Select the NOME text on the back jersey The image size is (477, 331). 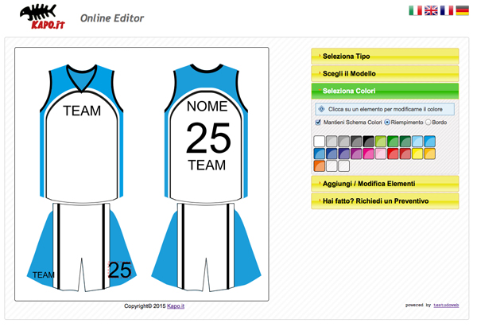tap(207, 107)
